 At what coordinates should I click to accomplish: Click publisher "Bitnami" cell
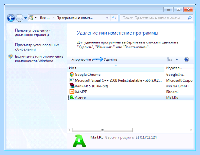coord(172,92)
